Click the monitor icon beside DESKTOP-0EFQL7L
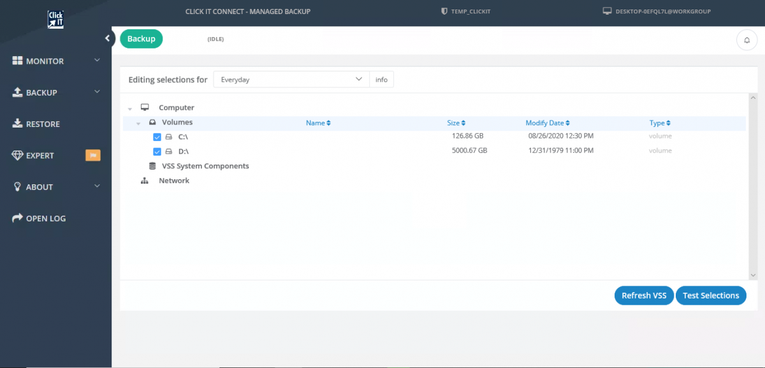The width and height of the screenshot is (765, 368). point(607,11)
